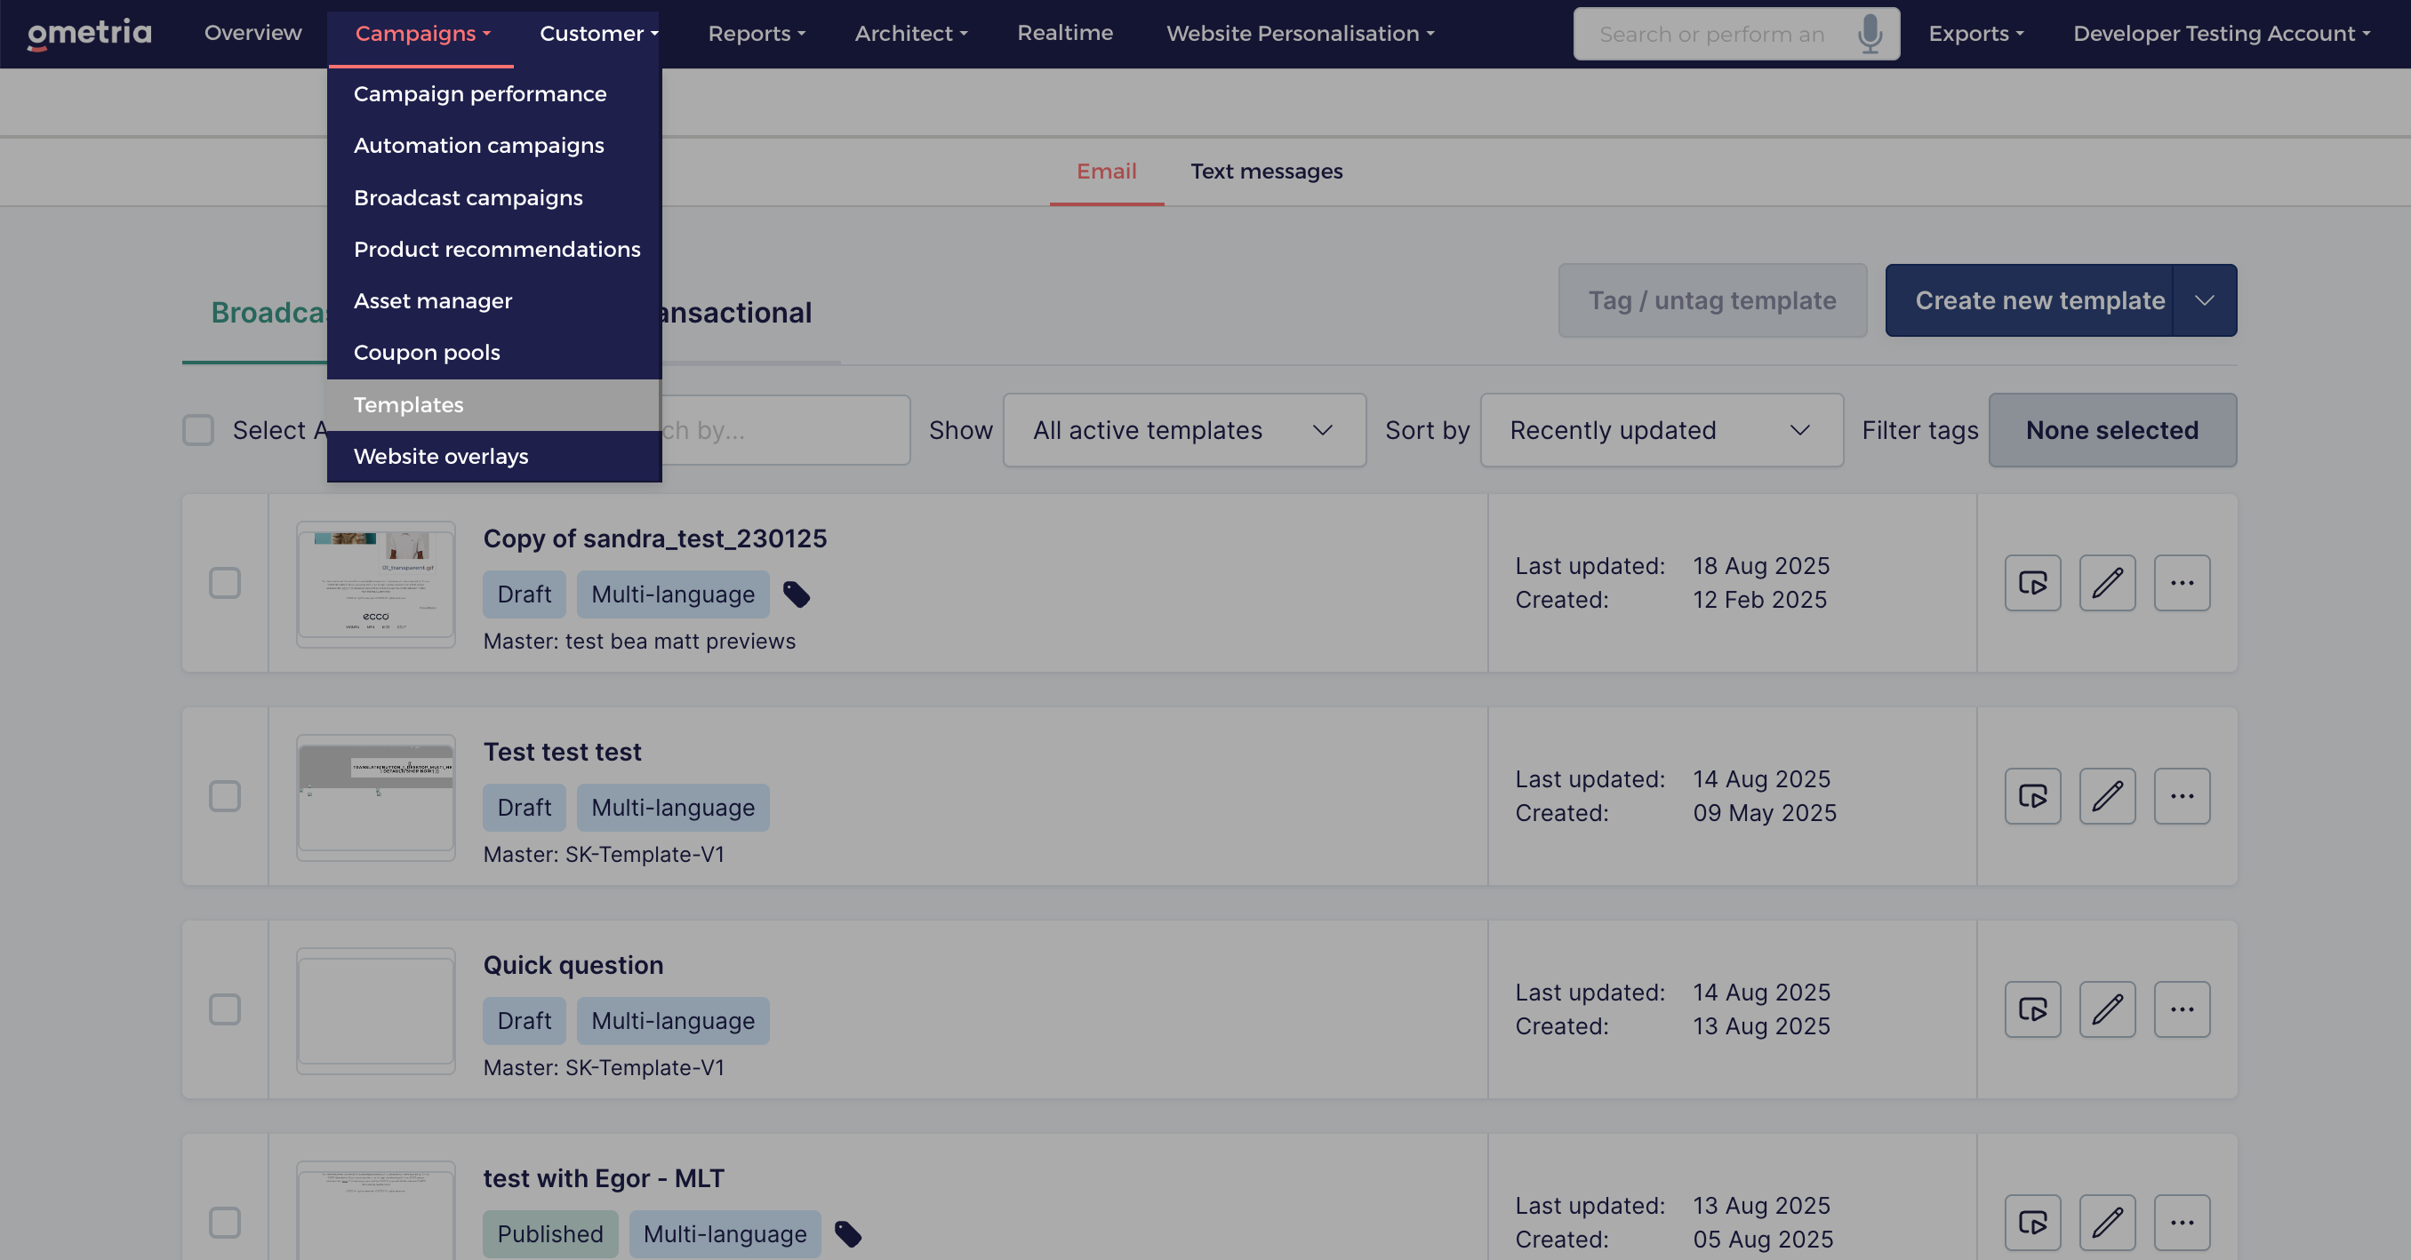
Task: Open the Filter tags None selected dropdown
Action: 2112,430
